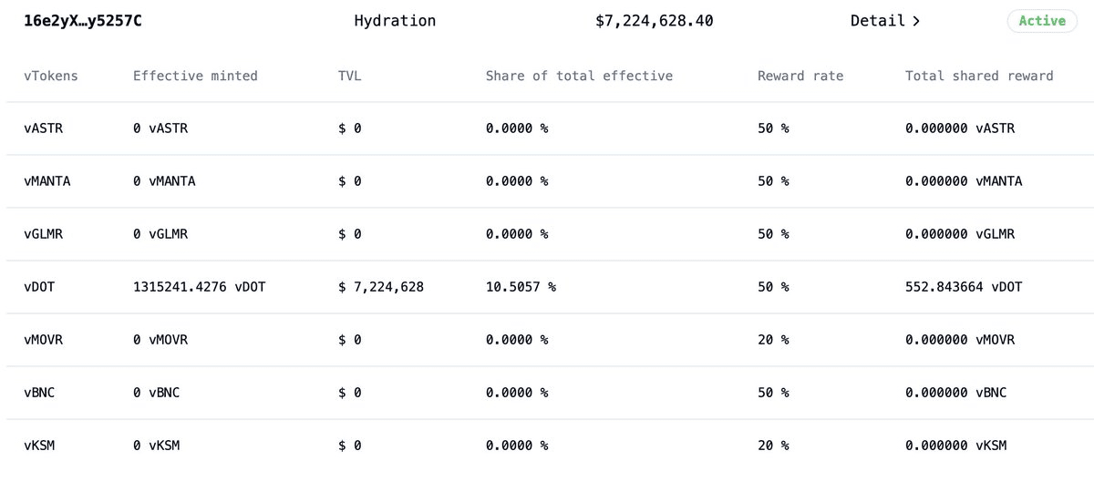Click the 552.843664 vDOT reward value
The width and height of the screenshot is (1094, 492).
coord(964,287)
